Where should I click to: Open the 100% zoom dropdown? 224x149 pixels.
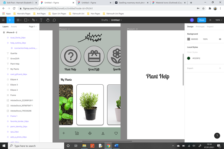218,20
